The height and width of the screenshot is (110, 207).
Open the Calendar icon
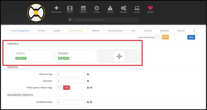coord(83,8)
